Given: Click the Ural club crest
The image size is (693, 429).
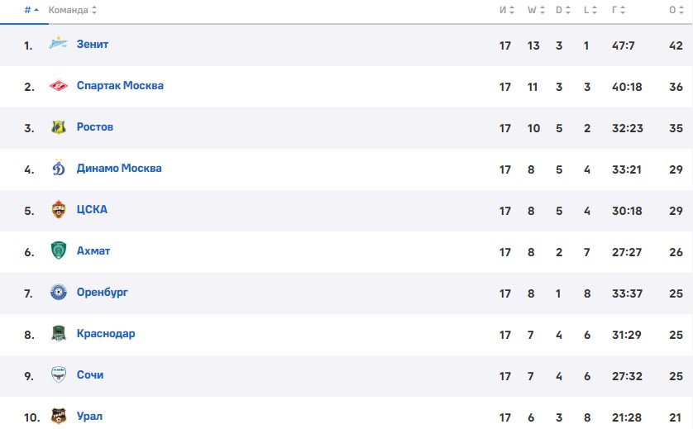Looking at the screenshot, I should pyautogui.click(x=59, y=416).
